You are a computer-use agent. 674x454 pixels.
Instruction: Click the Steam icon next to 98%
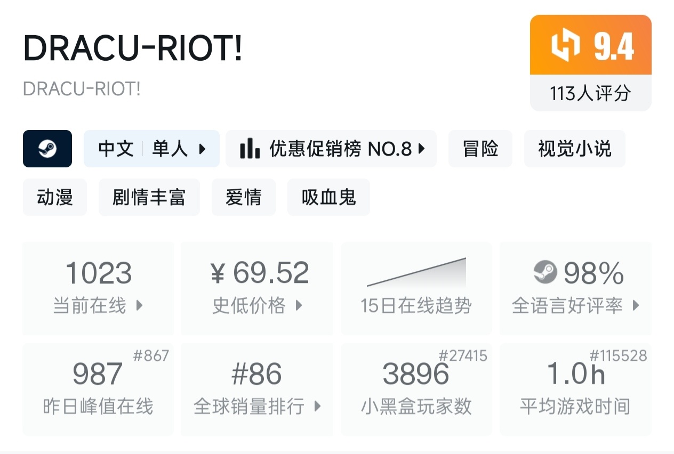pyautogui.click(x=545, y=273)
